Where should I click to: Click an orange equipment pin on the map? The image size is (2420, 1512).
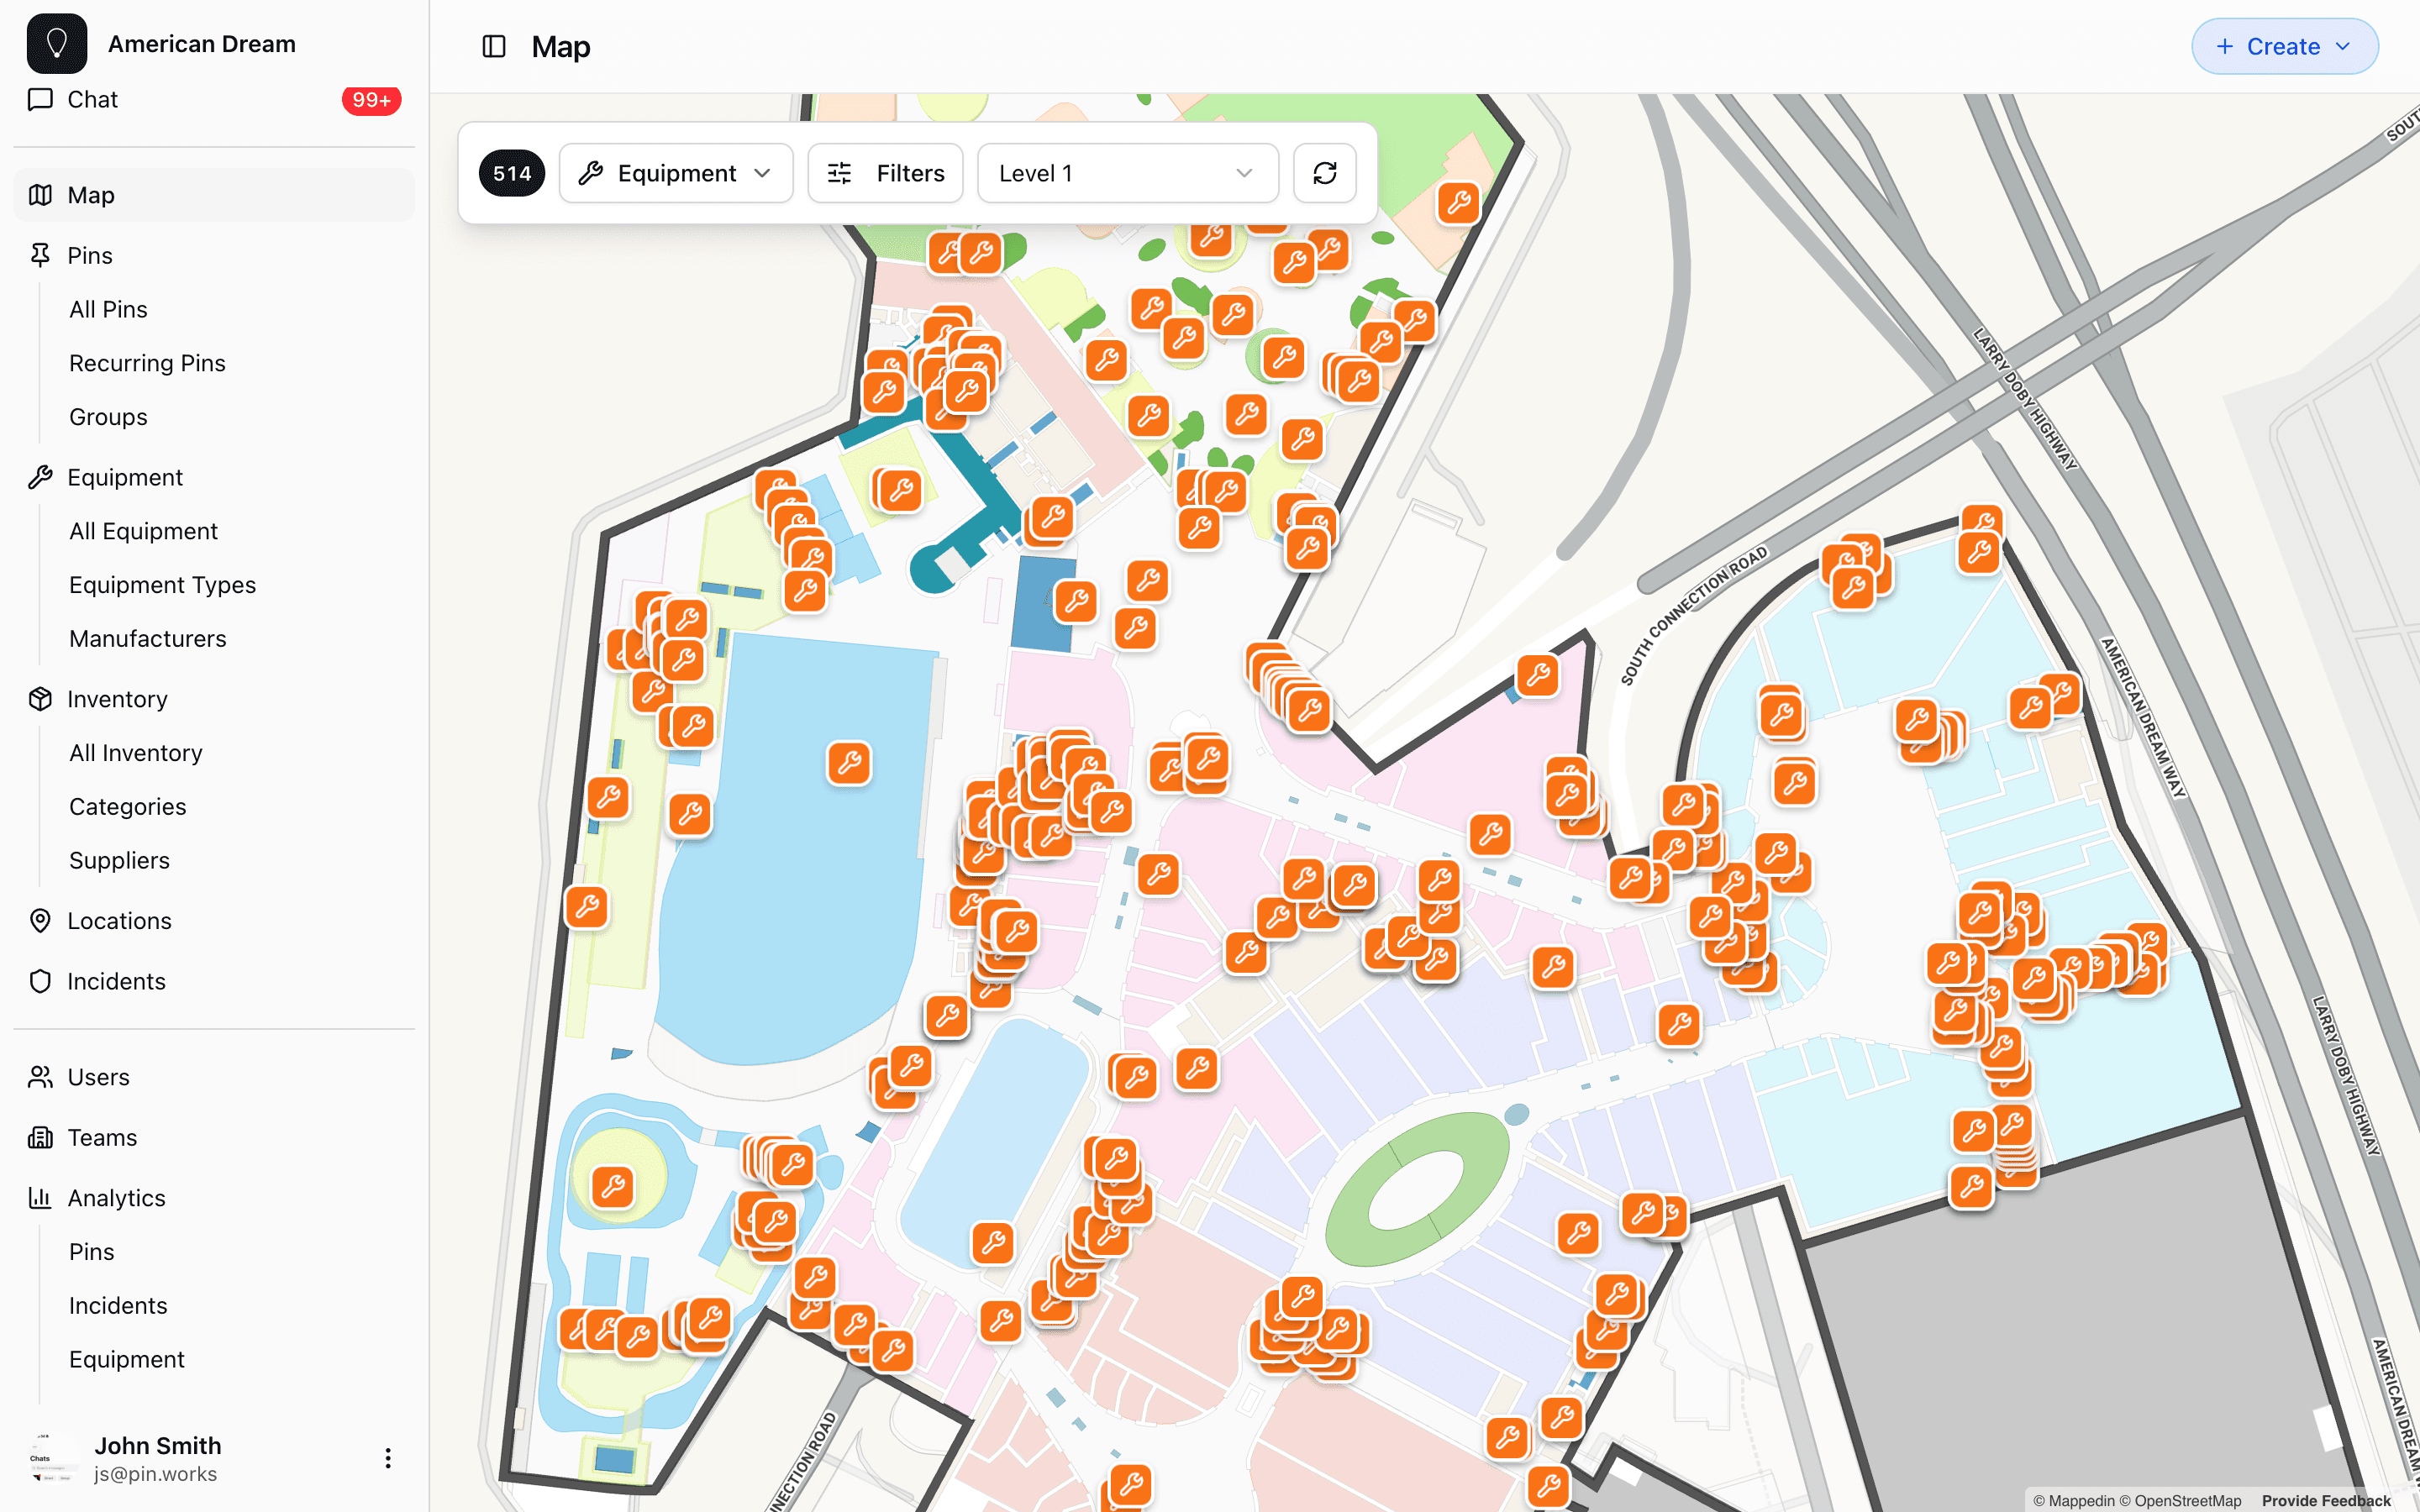849,763
